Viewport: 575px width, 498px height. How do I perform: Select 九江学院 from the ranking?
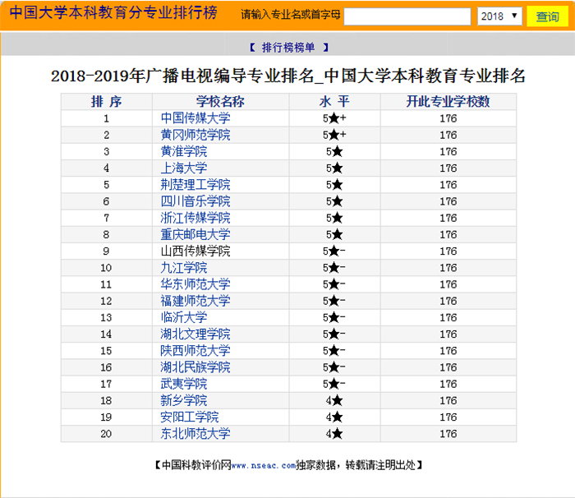tap(184, 268)
